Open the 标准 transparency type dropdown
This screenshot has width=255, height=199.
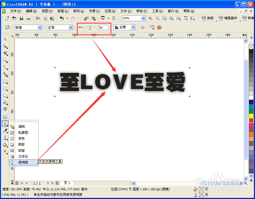[x=40, y=27]
